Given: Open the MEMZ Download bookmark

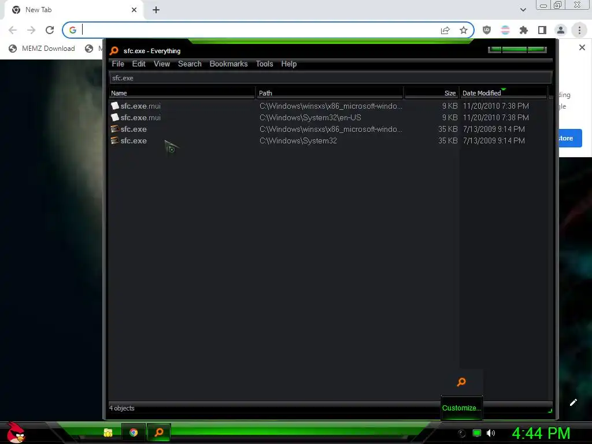Looking at the screenshot, I should coord(42,49).
